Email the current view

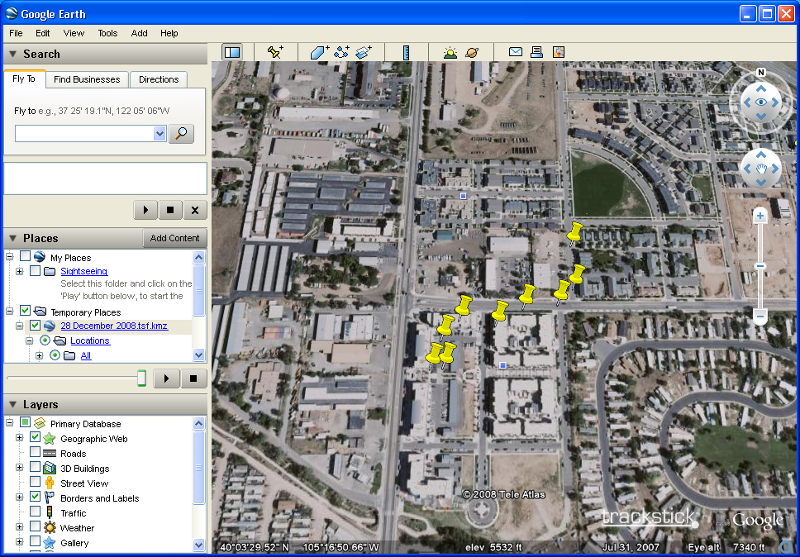point(516,52)
